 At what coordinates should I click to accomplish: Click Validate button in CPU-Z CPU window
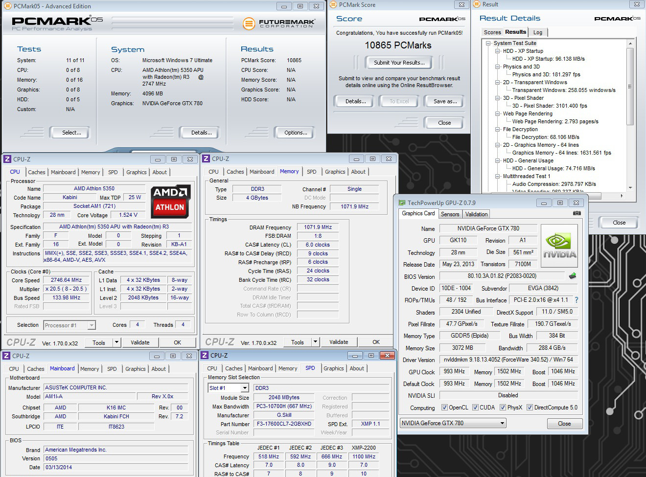pos(140,342)
